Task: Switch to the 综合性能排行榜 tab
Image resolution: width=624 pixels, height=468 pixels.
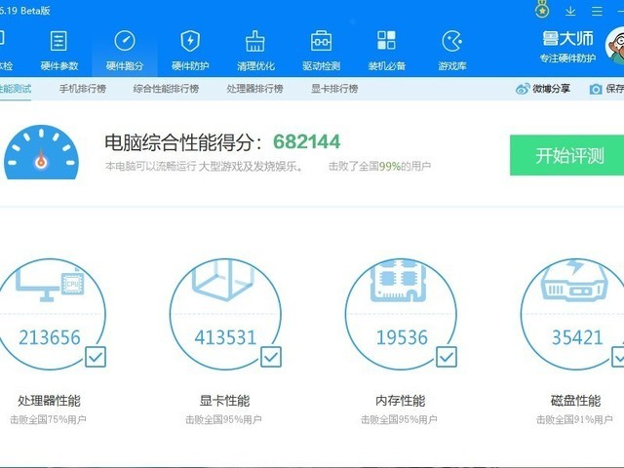Action: click(166, 89)
